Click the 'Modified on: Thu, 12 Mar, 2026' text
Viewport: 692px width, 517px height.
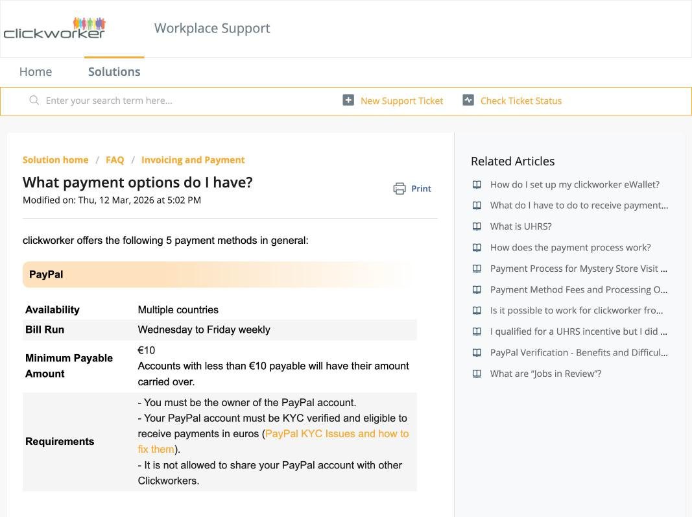click(112, 200)
